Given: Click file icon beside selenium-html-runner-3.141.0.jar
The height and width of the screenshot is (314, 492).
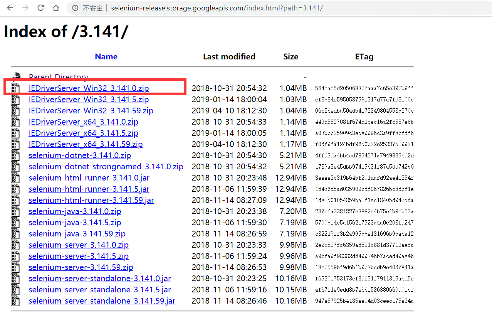Looking at the screenshot, I should 15,178.
